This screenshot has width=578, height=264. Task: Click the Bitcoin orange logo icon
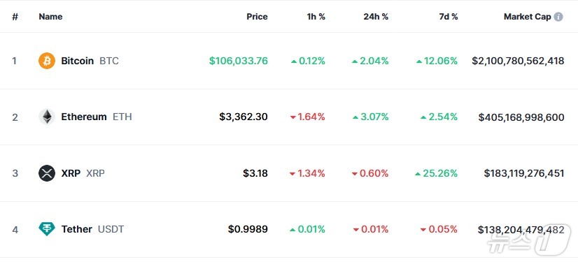pyautogui.click(x=47, y=61)
